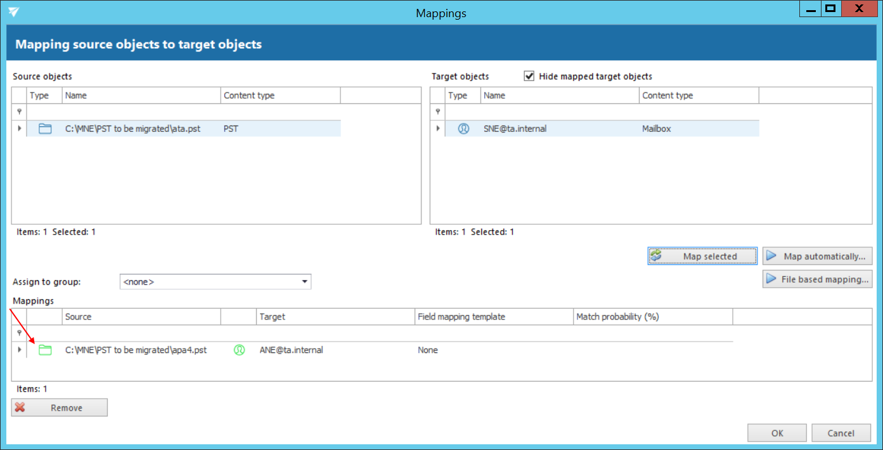The height and width of the screenshot is (450, 883).
Task: Click the filter pin icon in Source objects
Action: click(19, 112)
